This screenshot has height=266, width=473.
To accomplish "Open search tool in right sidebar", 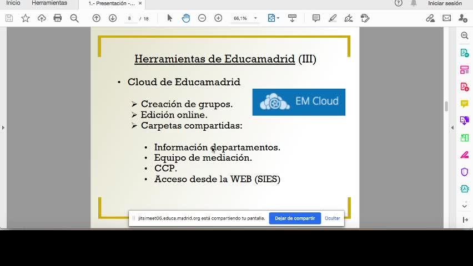I will [465, 35].
